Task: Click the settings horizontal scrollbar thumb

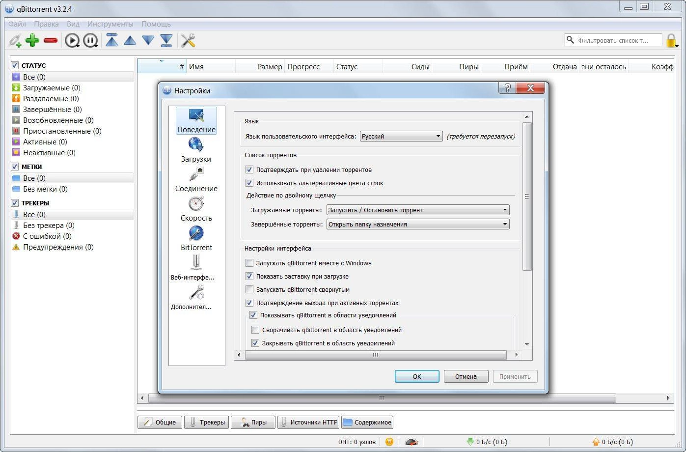Action: tap(376, 355)
